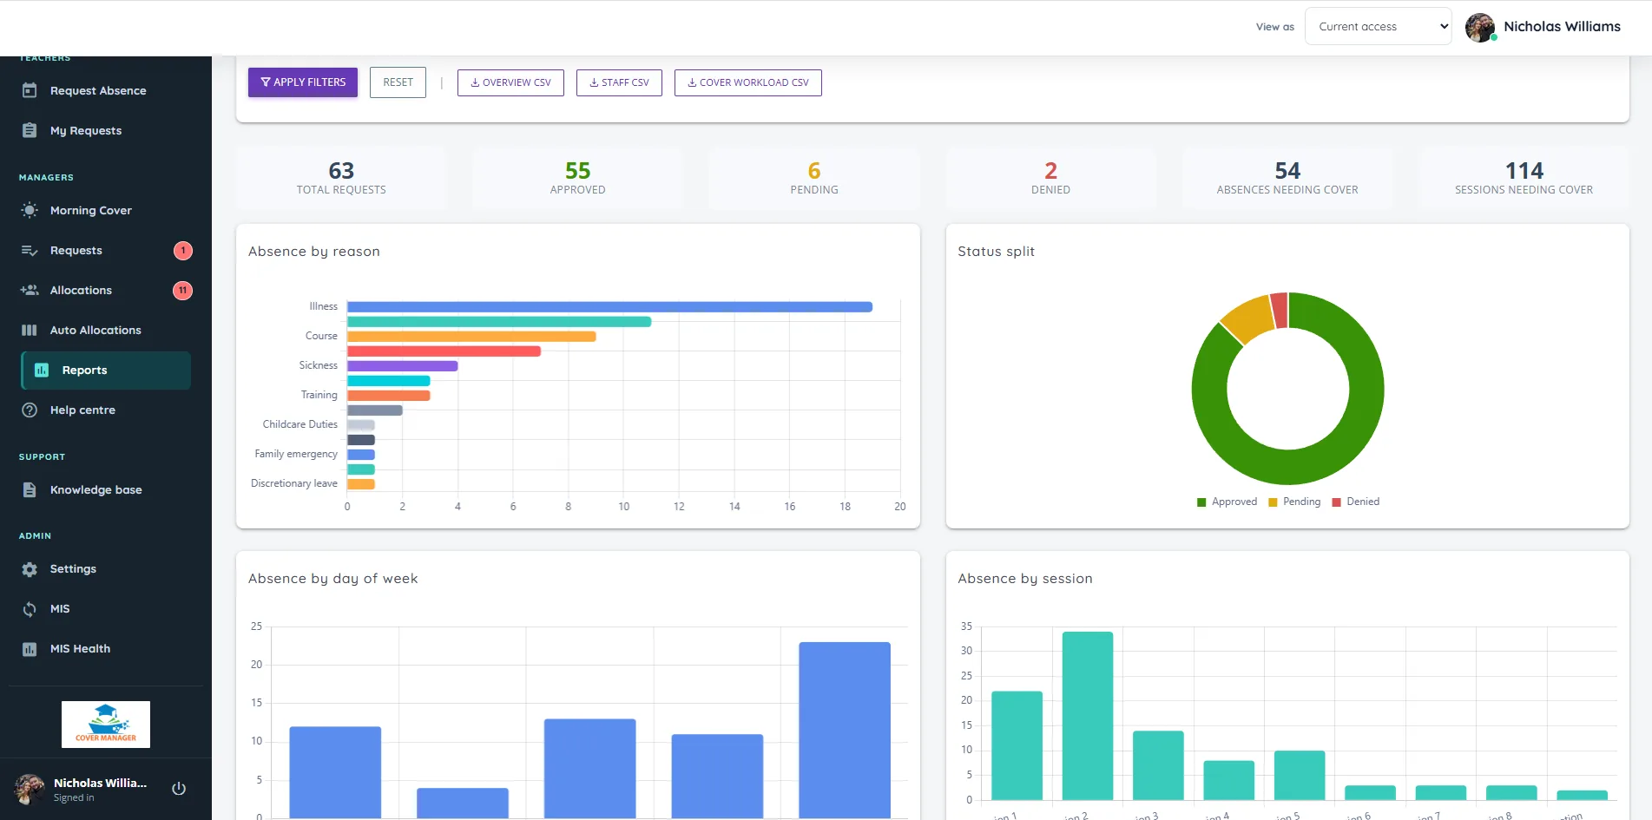The image size is (1652, 820).
Task: Click the Total Requests 63 card
Action: (341, 178)
